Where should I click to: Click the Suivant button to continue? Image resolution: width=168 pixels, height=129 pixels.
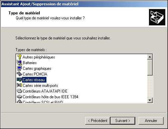pos(123,121)
